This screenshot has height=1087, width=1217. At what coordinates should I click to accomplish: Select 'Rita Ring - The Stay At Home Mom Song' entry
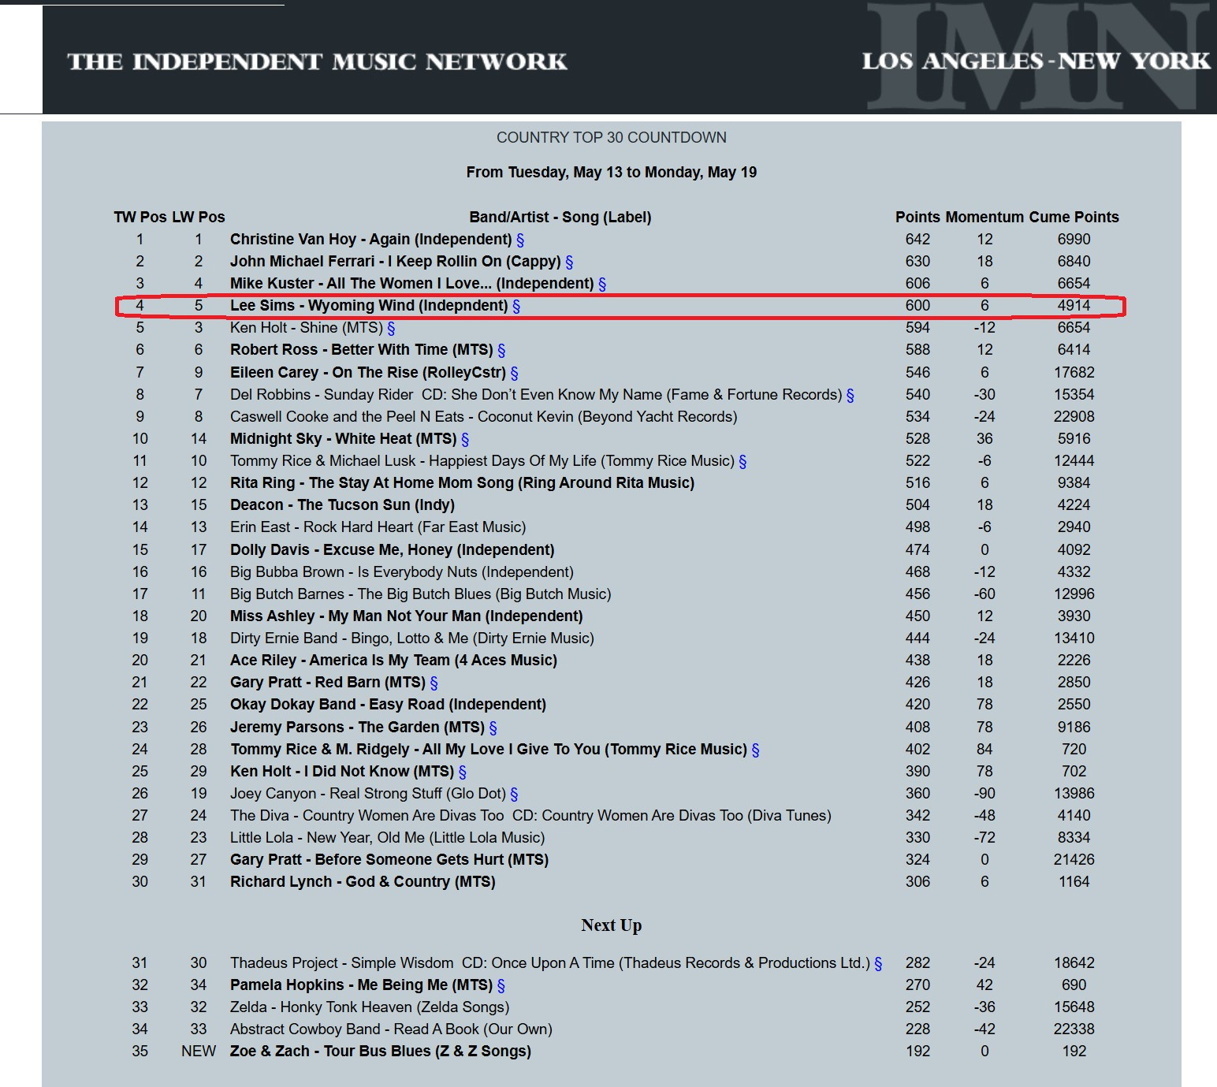462,483
